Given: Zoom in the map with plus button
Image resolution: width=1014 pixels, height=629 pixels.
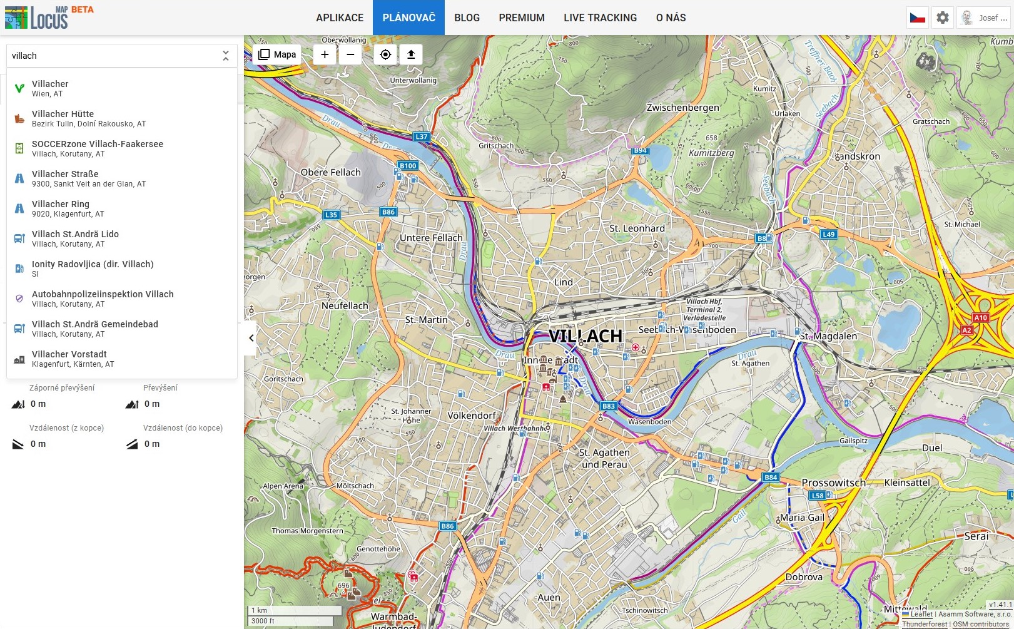Looking at the screenshot, I should [x=325, y=54].
